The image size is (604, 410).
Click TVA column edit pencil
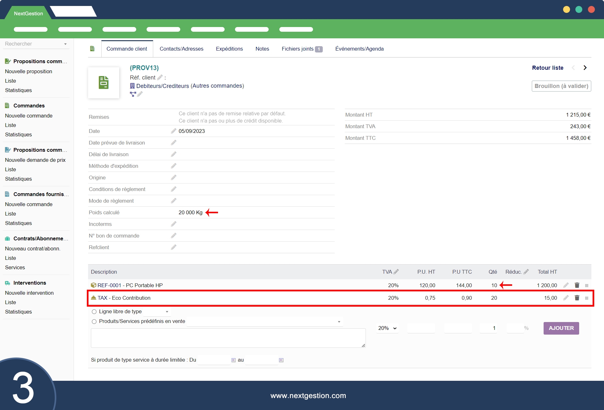tap(396, 272)
